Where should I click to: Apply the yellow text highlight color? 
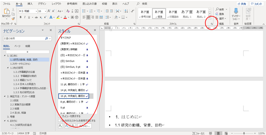pos(58,17)
